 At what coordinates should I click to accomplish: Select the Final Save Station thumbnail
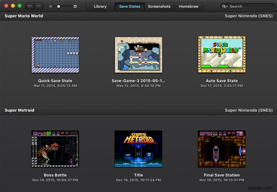click(222, 149)
